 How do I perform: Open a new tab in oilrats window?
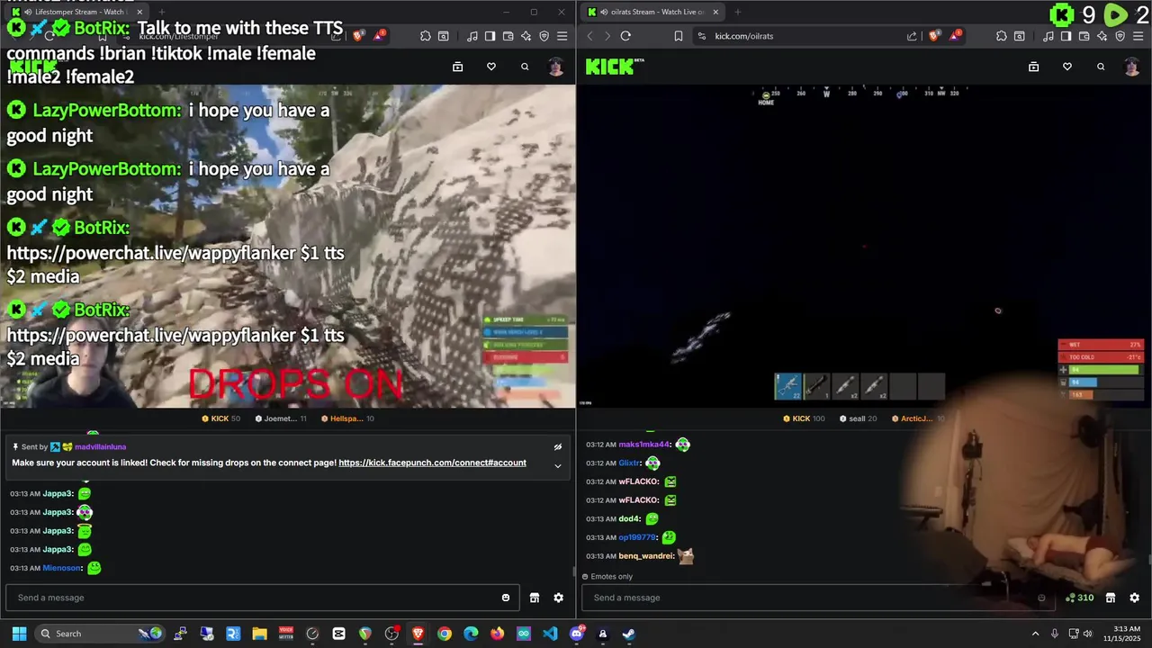point(738,12)
